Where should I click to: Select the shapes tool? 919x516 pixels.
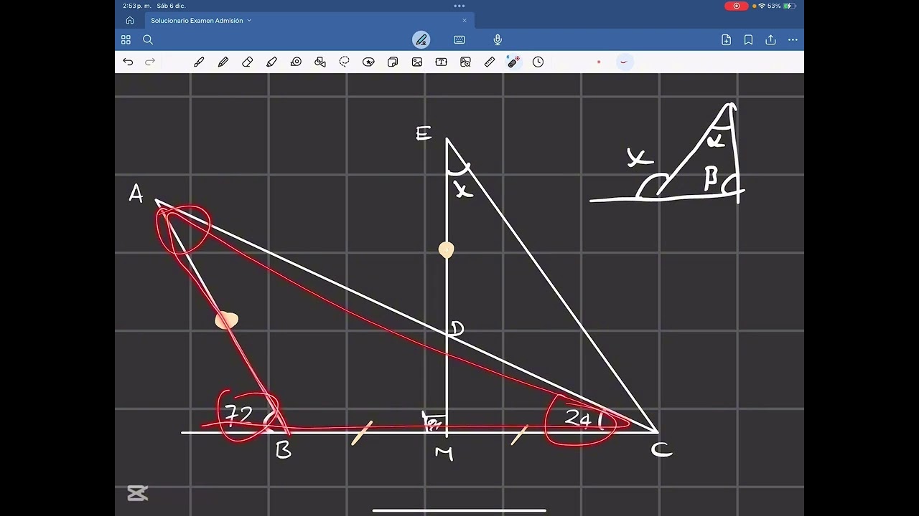point(320,62)
